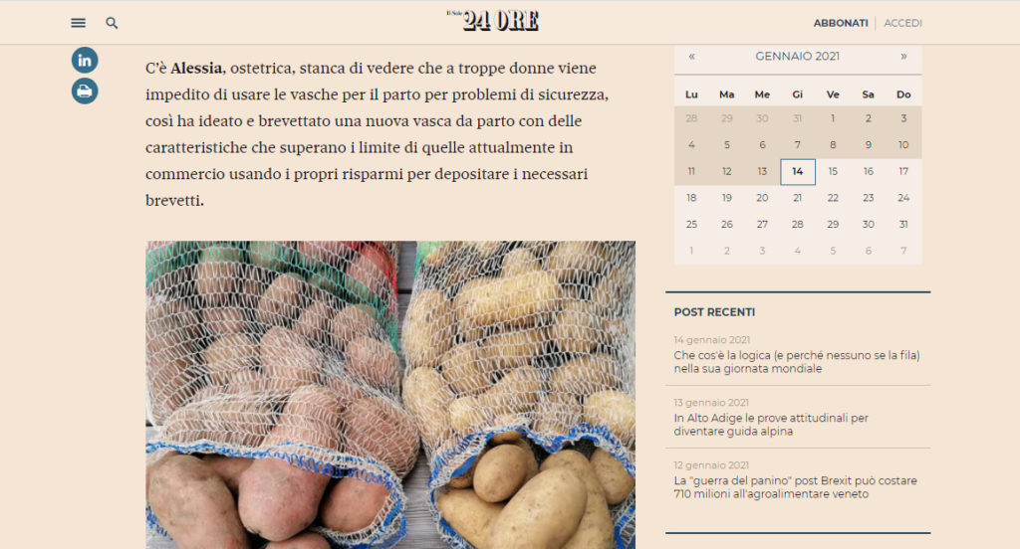The image size is (1020, 549).
Task: Click the search magnifier icon
Action: coord(112,23)
